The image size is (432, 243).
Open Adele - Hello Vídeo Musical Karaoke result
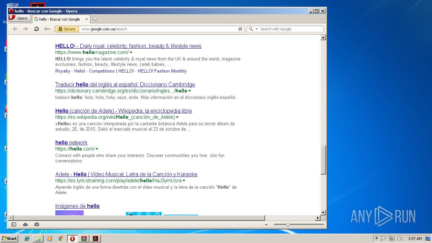126,174
